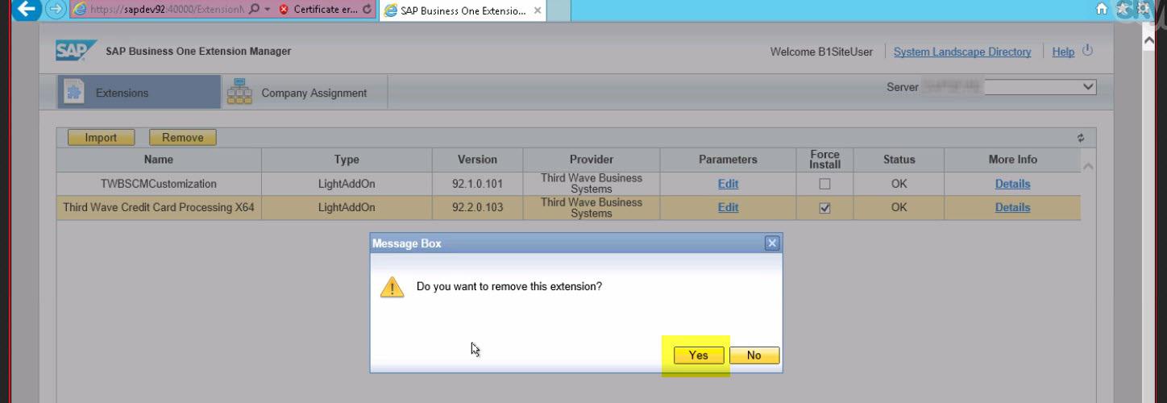Click the SAP logo
This screenshot has height=403, width=1167.
pos(76,51)
